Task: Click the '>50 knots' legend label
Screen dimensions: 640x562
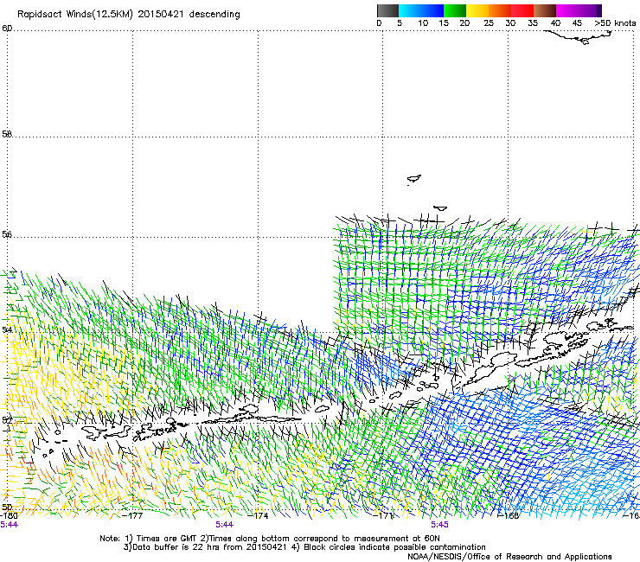Action: pos(615,23)
